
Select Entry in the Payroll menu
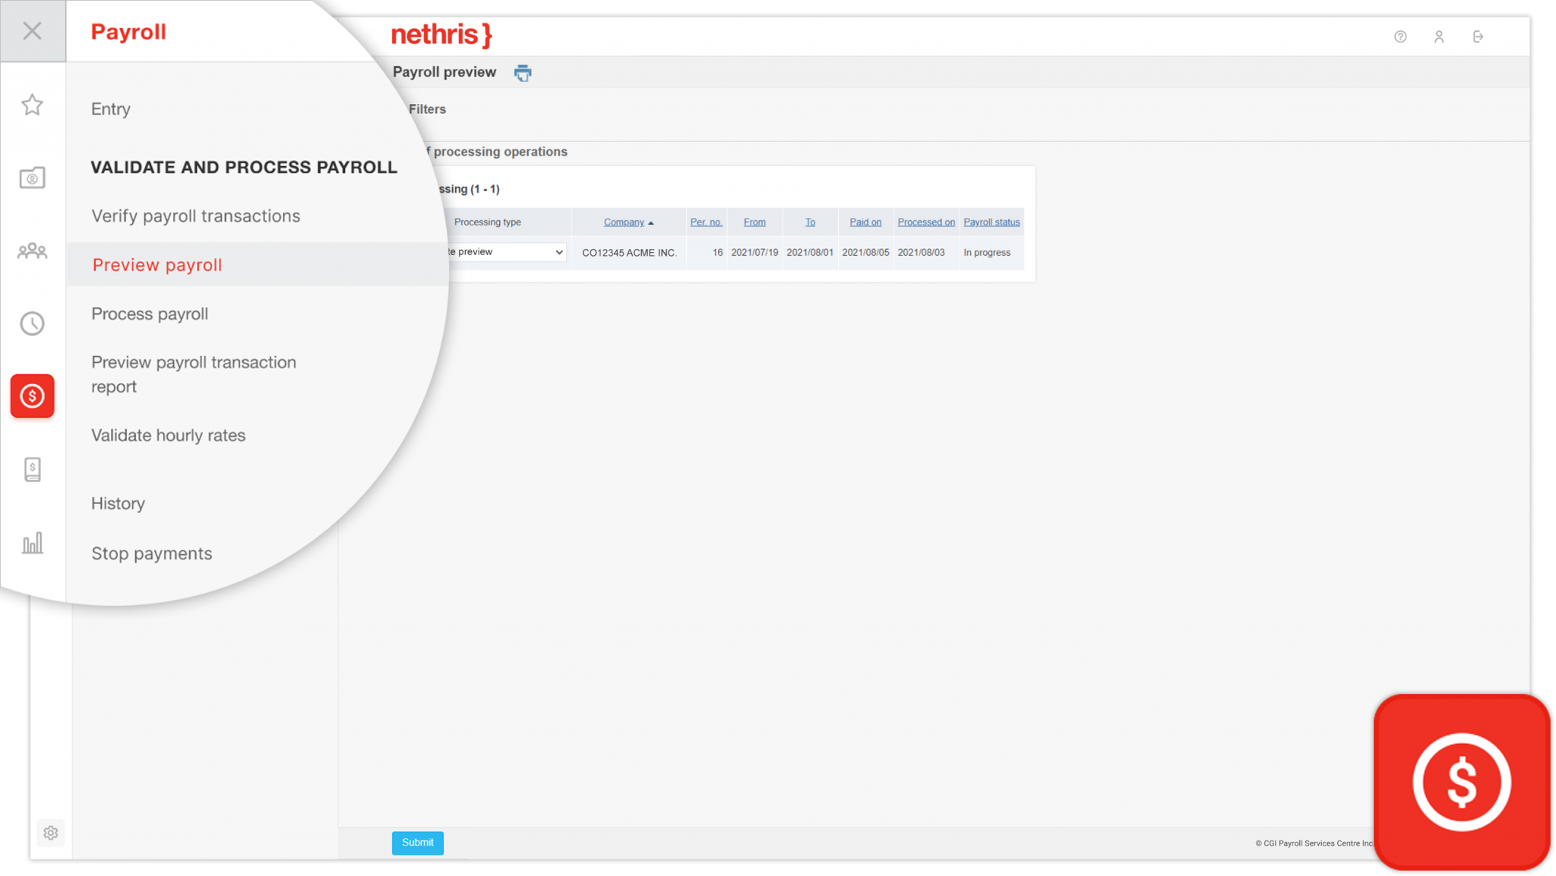point(110,109)
